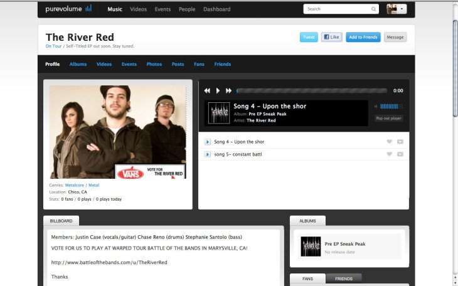Switch to the Photos tab
This screenshot has width=458, height=286.
pyautogui.click(x=154, y=64)
